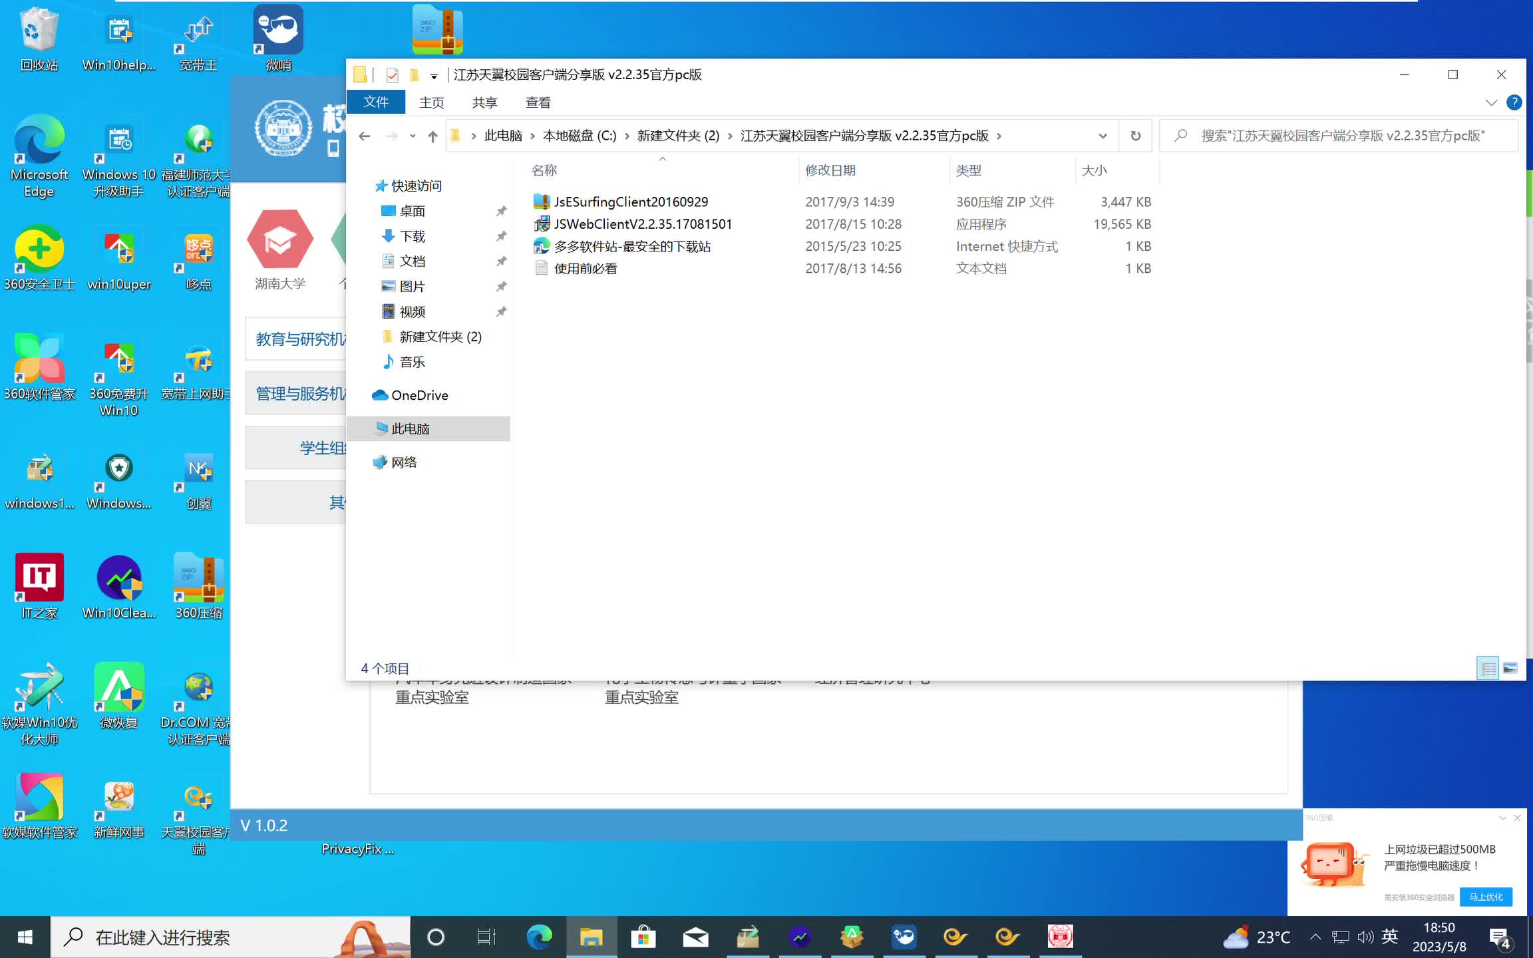Open Task View on taskbar
Image resolution: width=1533 pixels, height=958 pixels.
486,937
